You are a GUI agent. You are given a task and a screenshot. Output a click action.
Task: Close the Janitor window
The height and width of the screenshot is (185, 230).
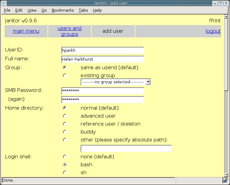click(226, 3)
